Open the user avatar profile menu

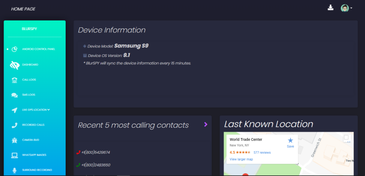tap(346, 8)
